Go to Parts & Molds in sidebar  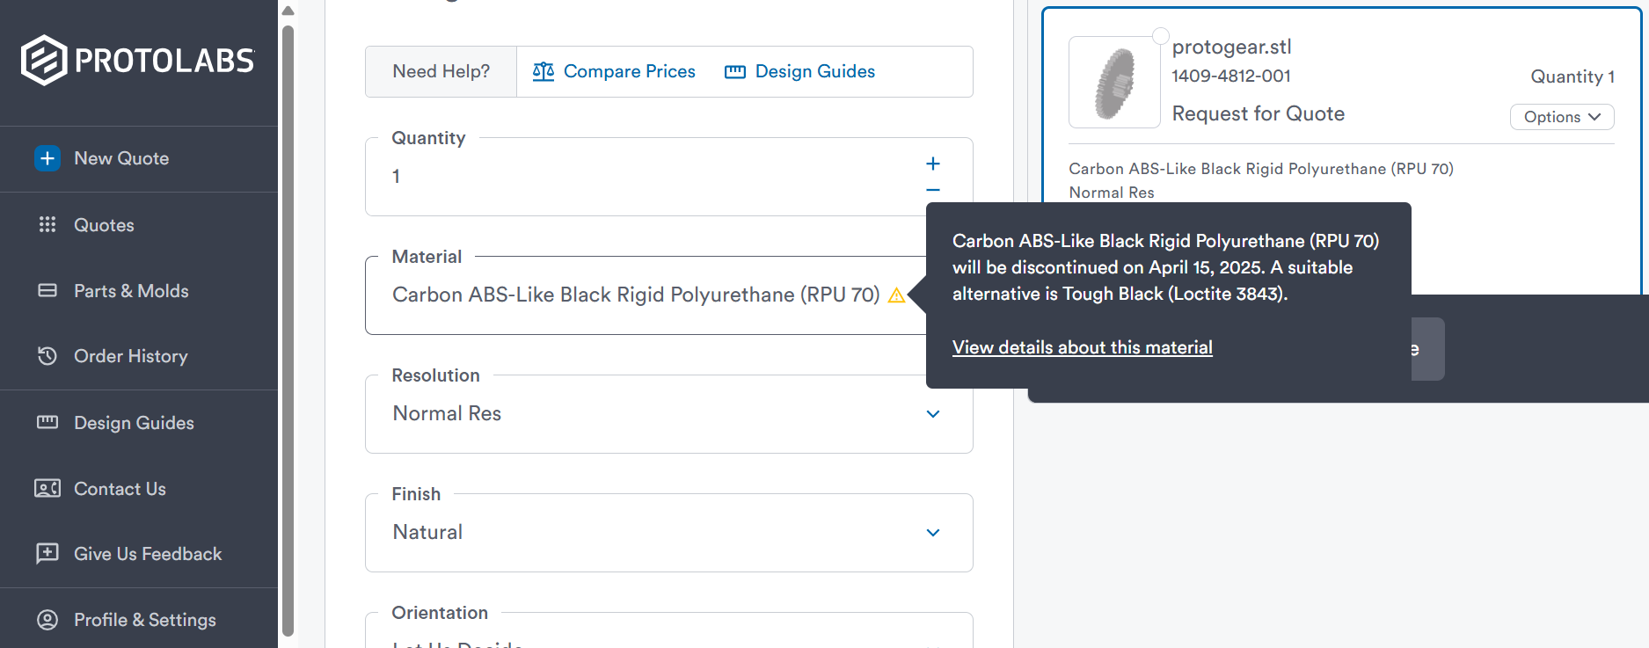pyautogui.click(x=131, y=291)
